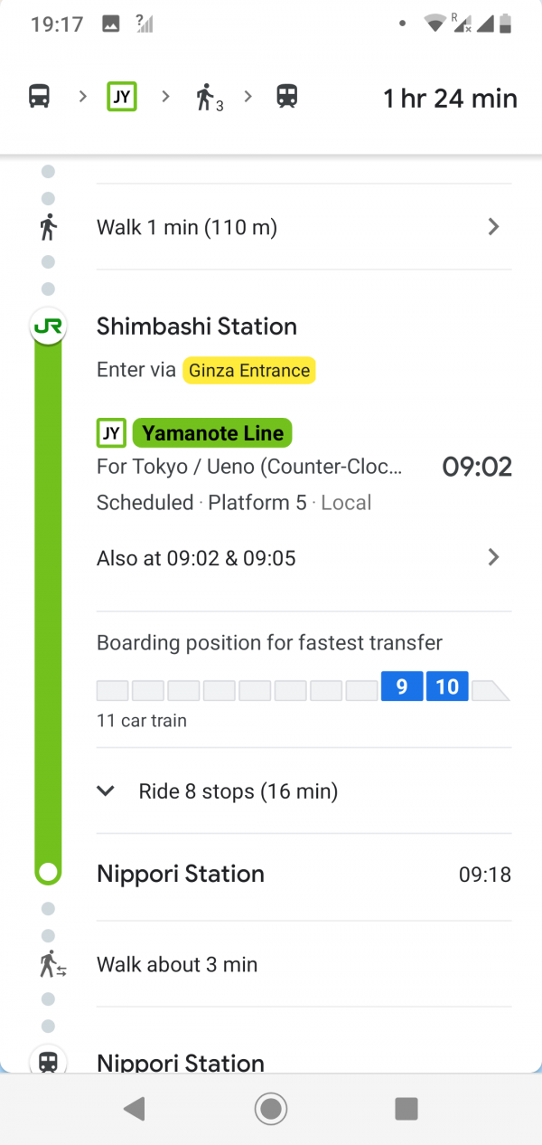542x1145 pixels.
Task: Tap the transfer walk icon near Walk about 3 min
Action: point(51,965)
